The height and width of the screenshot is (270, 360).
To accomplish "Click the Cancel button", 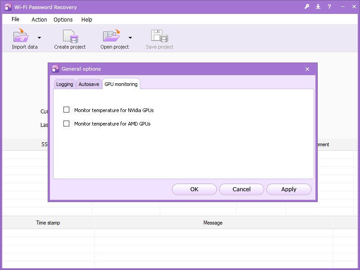I will click(242, 189).
